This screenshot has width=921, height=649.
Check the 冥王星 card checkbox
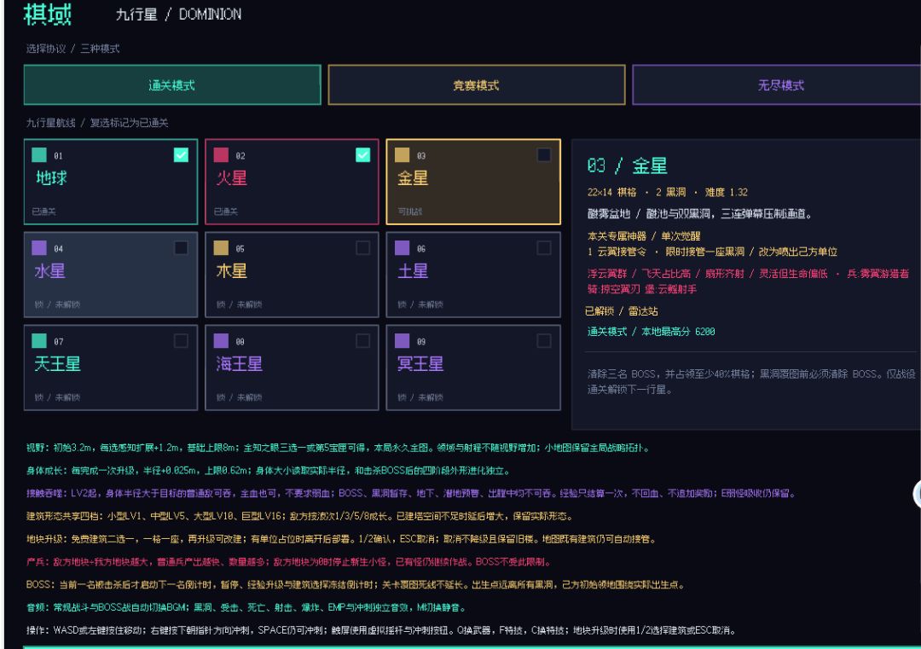coord(544,340)
